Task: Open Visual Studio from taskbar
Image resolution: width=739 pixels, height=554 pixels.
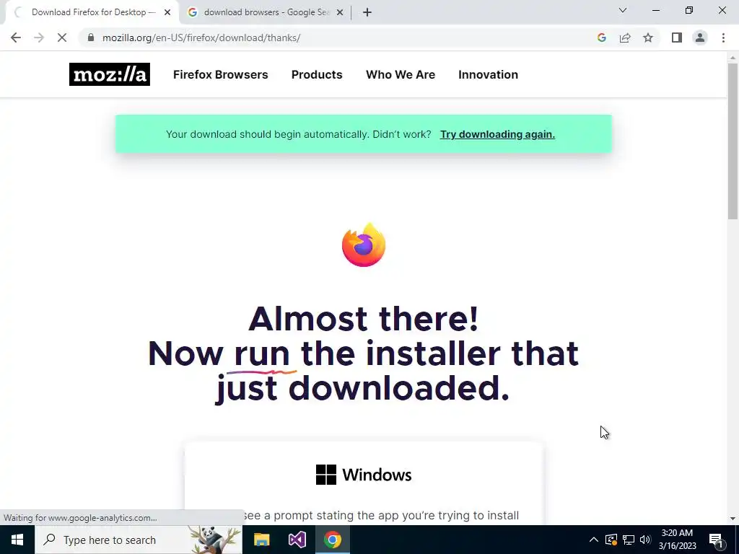Action: [x=297, y=540]
